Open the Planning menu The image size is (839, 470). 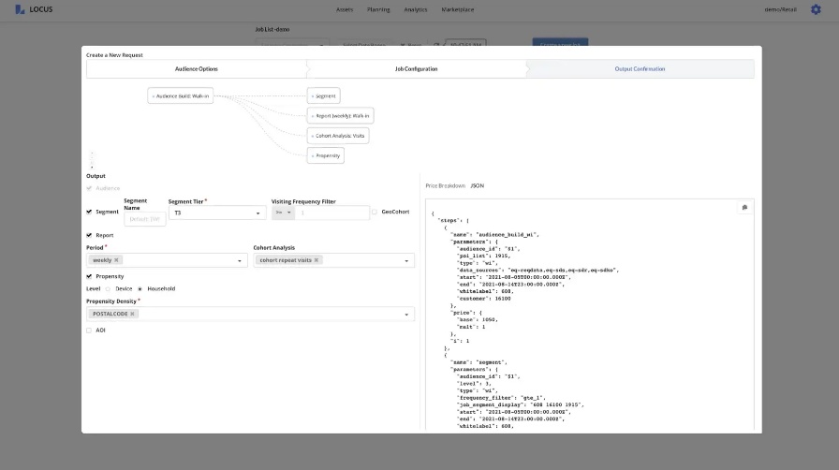(x=378, y=9)
